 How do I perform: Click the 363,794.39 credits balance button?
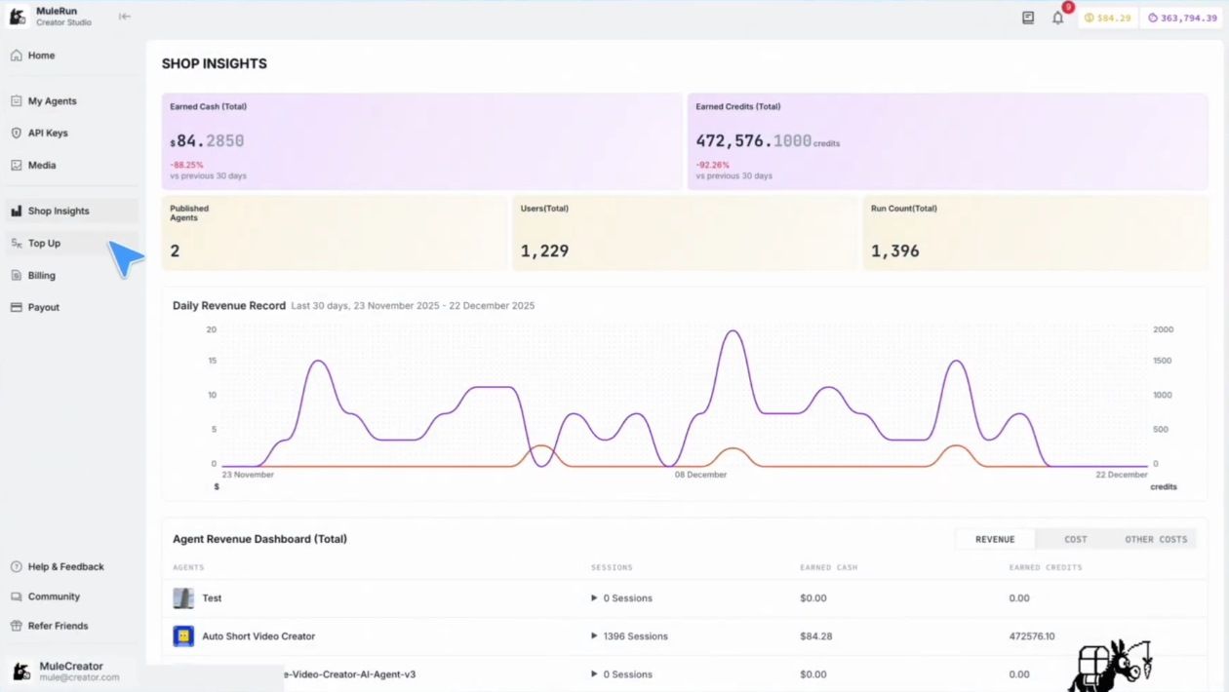coord(1181,18)
